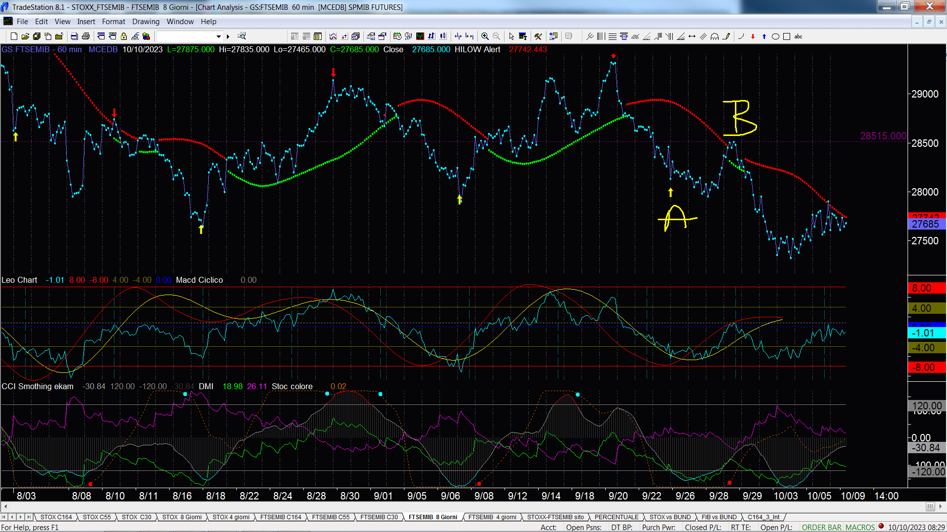Select the pencil trendline tool

[x=726, y=36]
